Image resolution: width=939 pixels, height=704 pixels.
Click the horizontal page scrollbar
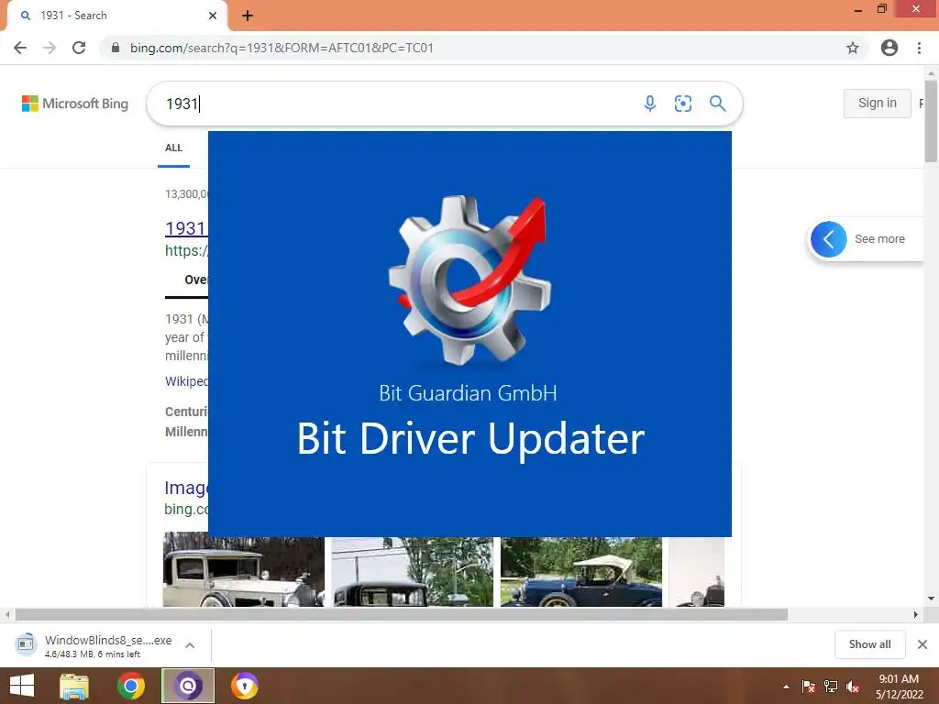[402, 615]
